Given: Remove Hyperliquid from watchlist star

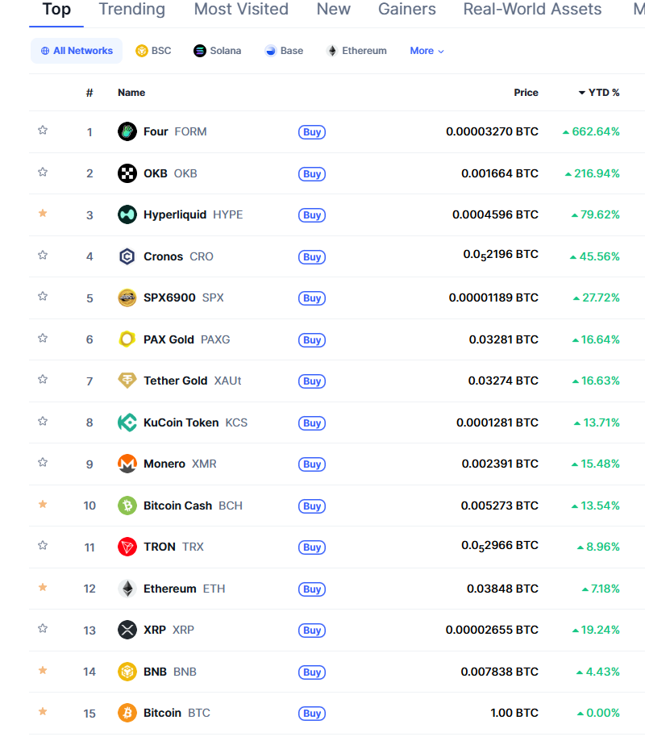Looking at the screenshot, I should tap(43, 214).
